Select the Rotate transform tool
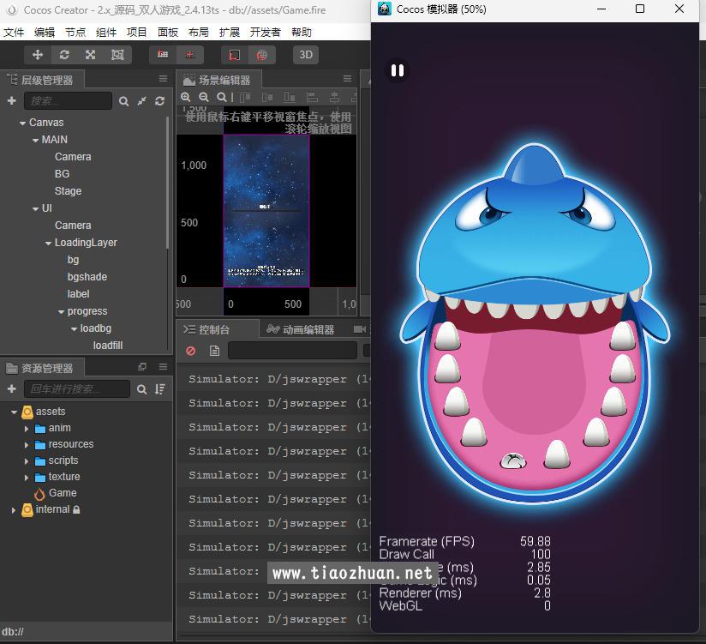The width and height of the screenshot is (706, 644). click(x=64, y=55)
